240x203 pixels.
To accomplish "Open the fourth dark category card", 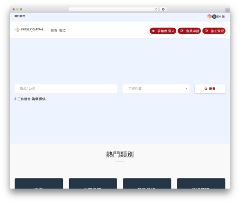I will 201,183.
